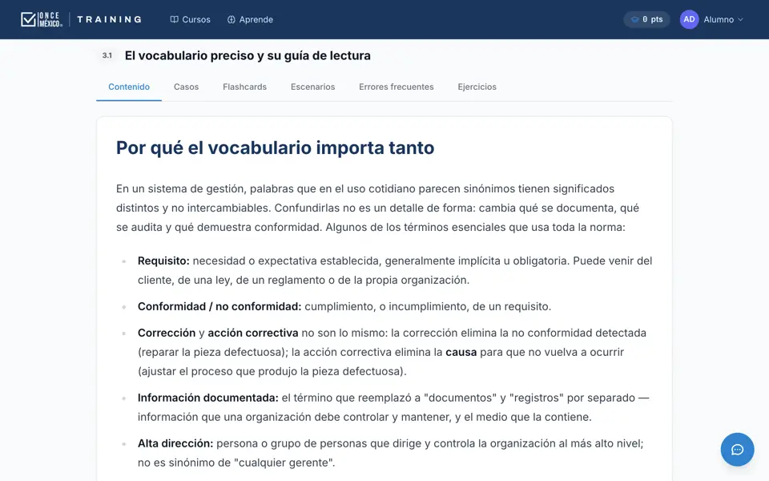
Task: Click the bold term 'acción correctiva'
Action: point(253,333)
